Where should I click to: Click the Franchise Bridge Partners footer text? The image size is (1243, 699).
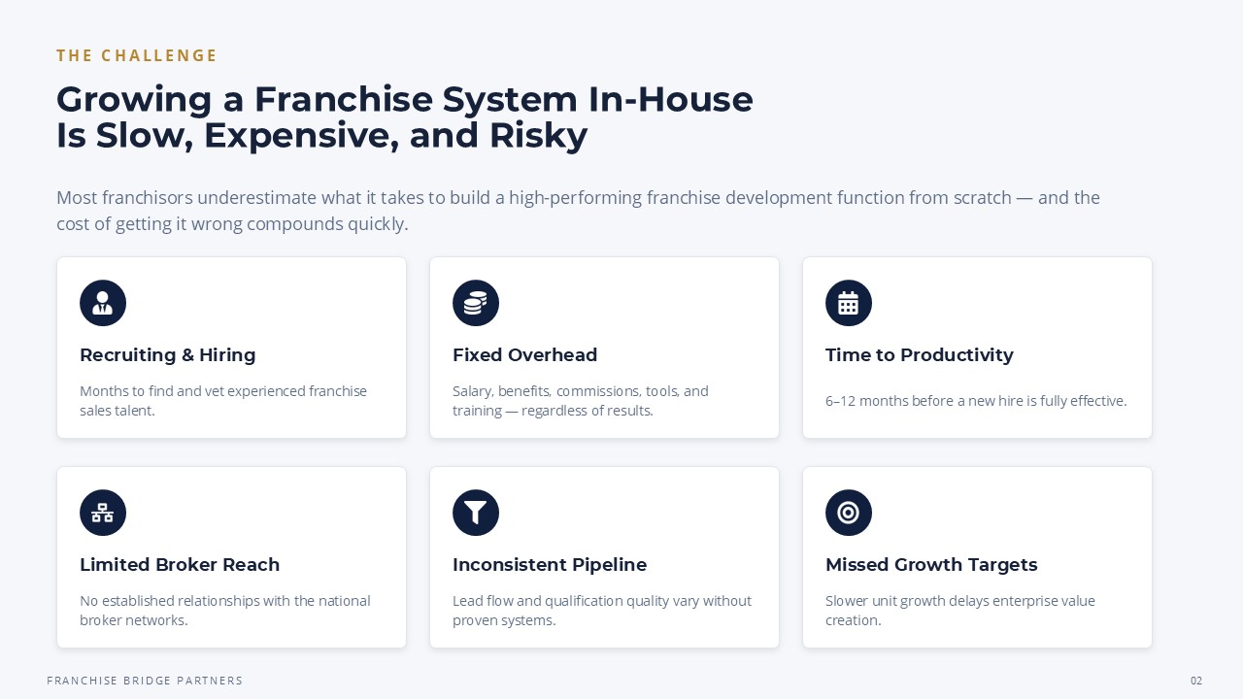point(145,681)
